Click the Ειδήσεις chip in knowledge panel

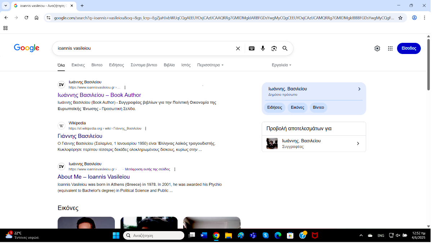pos(275,108)
